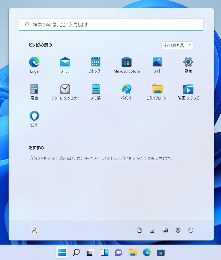Open File Explorer icon in Start footer
221x260 pixels.
pos(165,230)
